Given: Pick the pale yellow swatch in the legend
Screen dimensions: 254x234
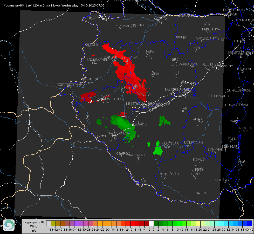Looking at the screenshot, I should point(198,223).
